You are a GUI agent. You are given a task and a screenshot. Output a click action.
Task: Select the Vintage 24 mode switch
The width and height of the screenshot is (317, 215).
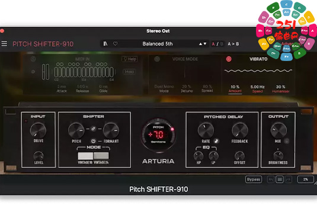click(x=101, y=156)
